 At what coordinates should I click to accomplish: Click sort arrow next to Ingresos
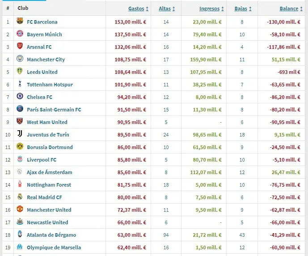coord(223,9)
